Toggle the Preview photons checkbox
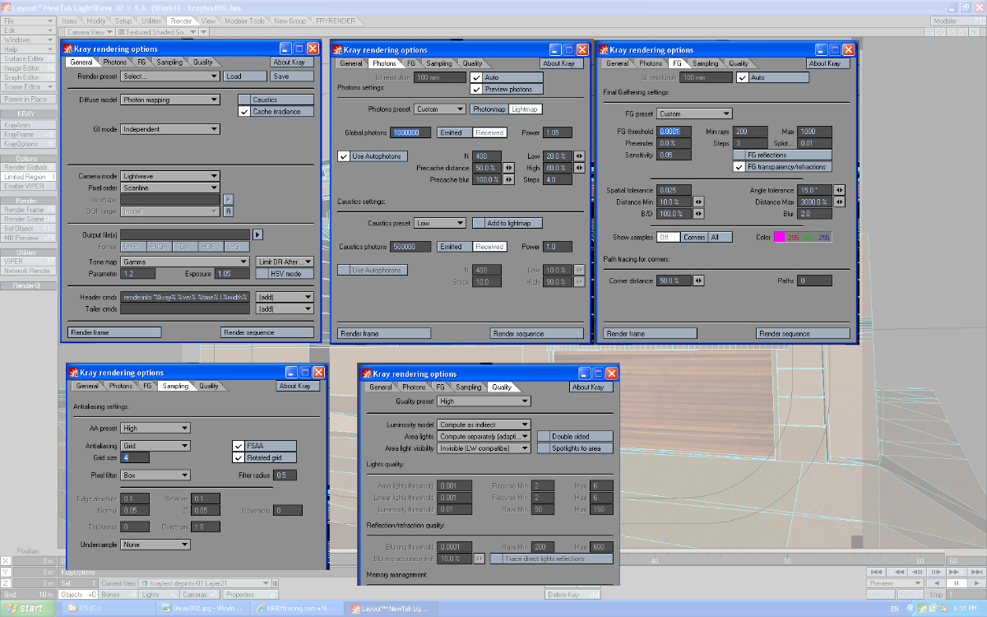This screenshot has height=617, width=987. point(476,89)
